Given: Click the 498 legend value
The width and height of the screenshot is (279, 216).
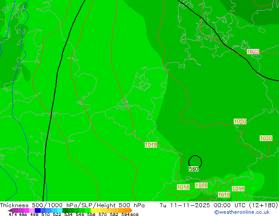Looking at the screenshot, I should tap(34, 214).
